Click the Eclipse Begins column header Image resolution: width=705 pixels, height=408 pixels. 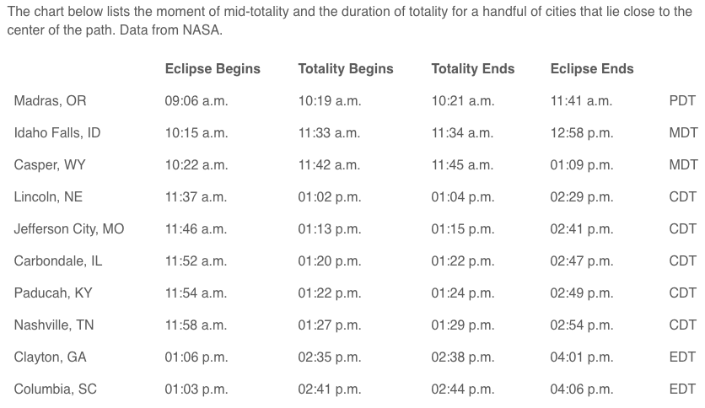coord(213,69)
